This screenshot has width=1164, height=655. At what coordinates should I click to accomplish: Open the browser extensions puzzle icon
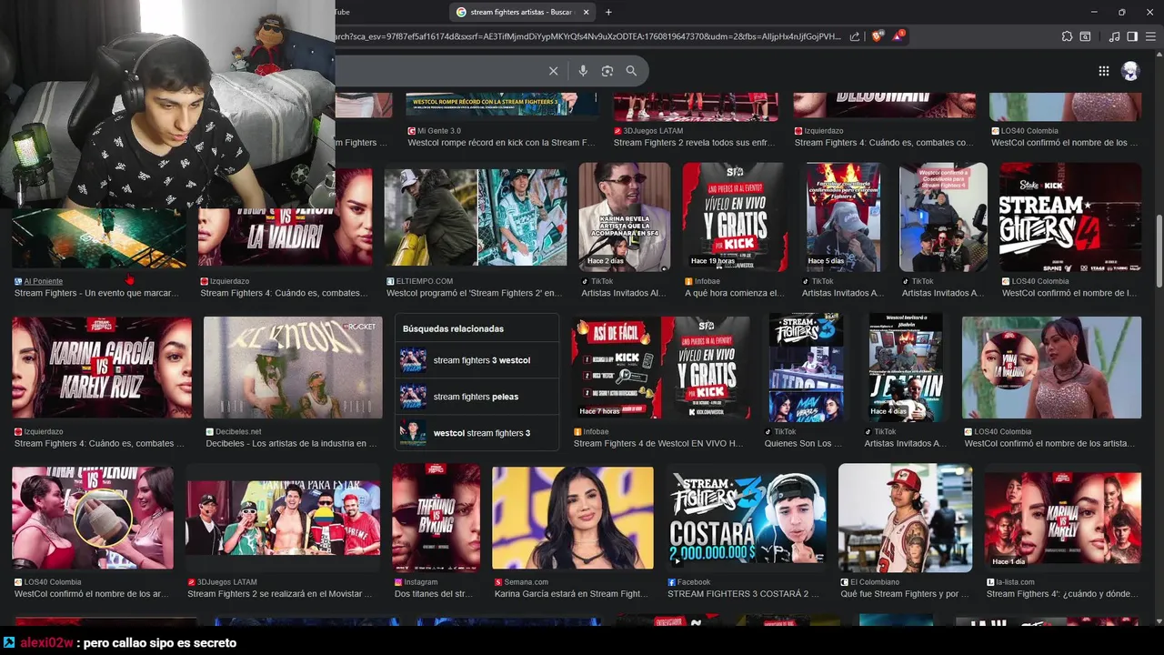(x=1067, y=36)
